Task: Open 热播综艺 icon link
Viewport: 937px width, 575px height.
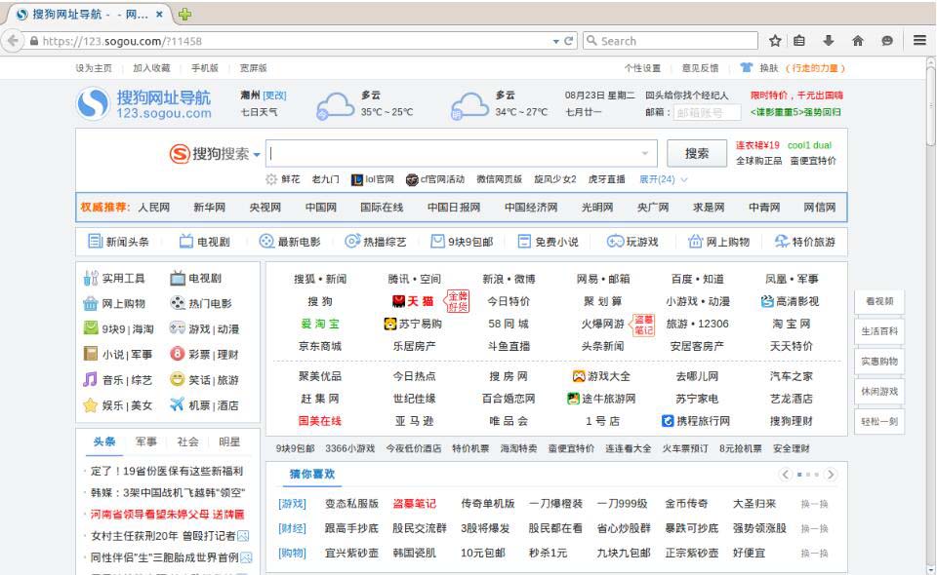Action: (352, 241)
